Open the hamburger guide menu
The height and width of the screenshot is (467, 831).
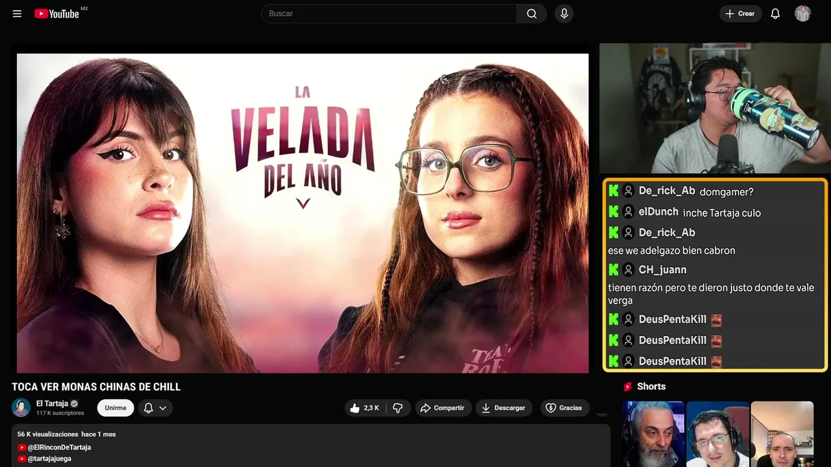click(18, 14)
